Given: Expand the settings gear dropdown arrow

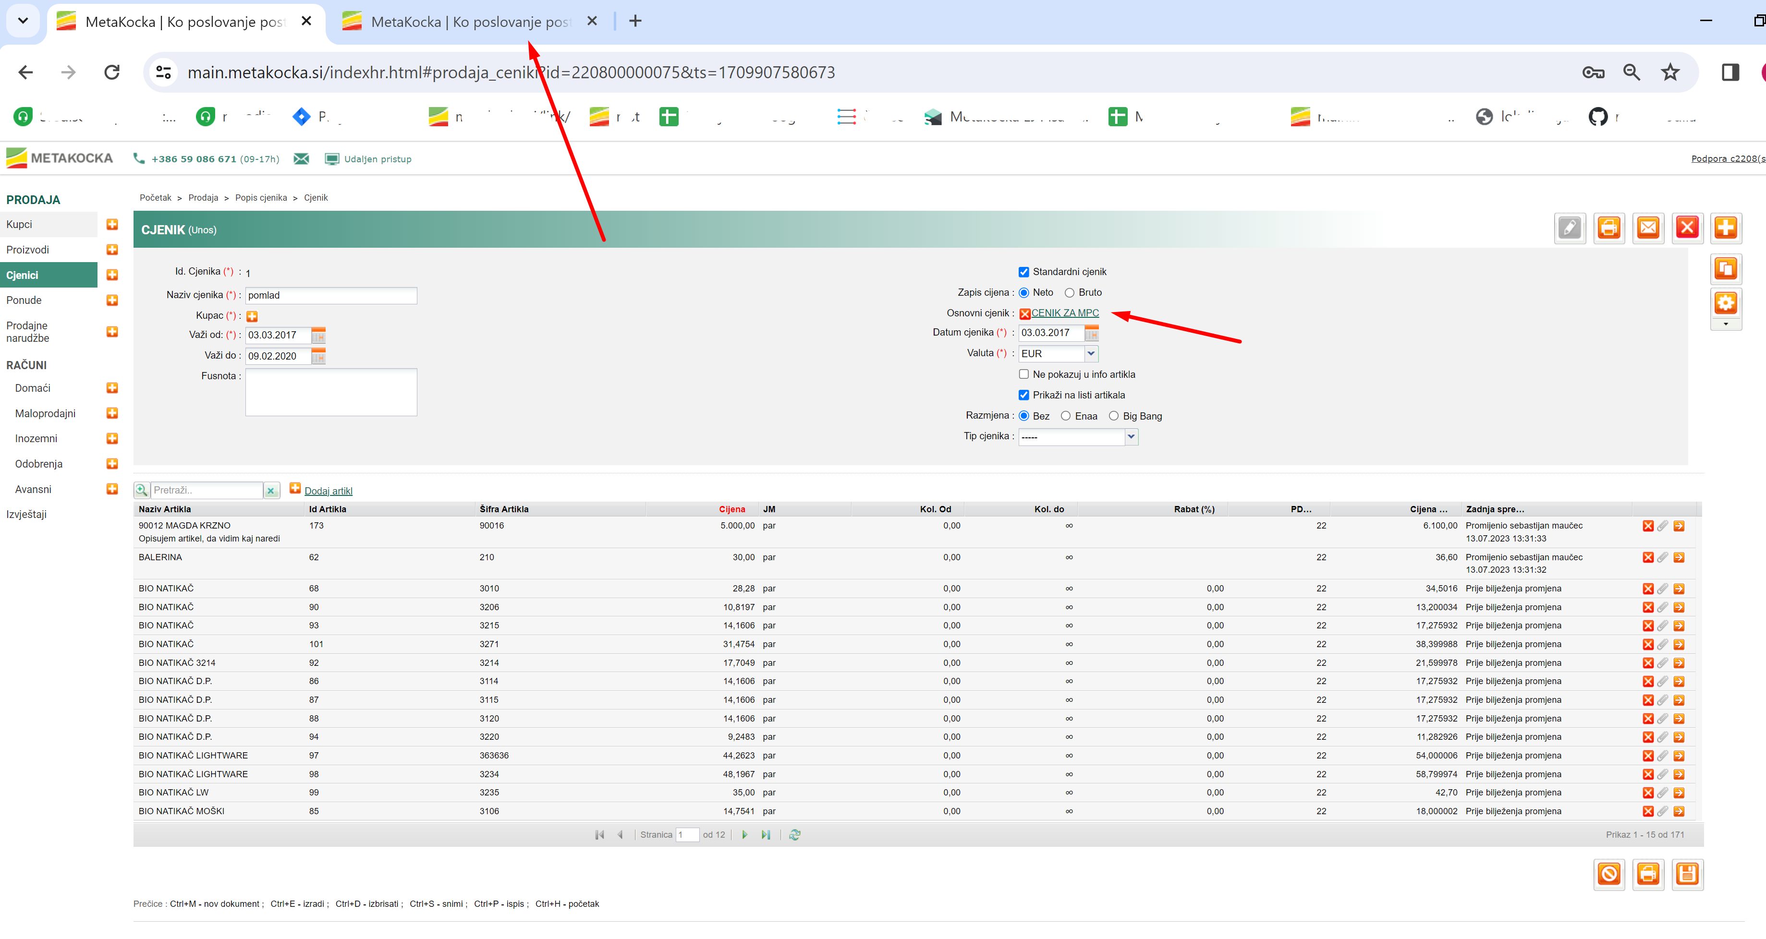Looking at the screenshot, I should tap(1726, 324).
